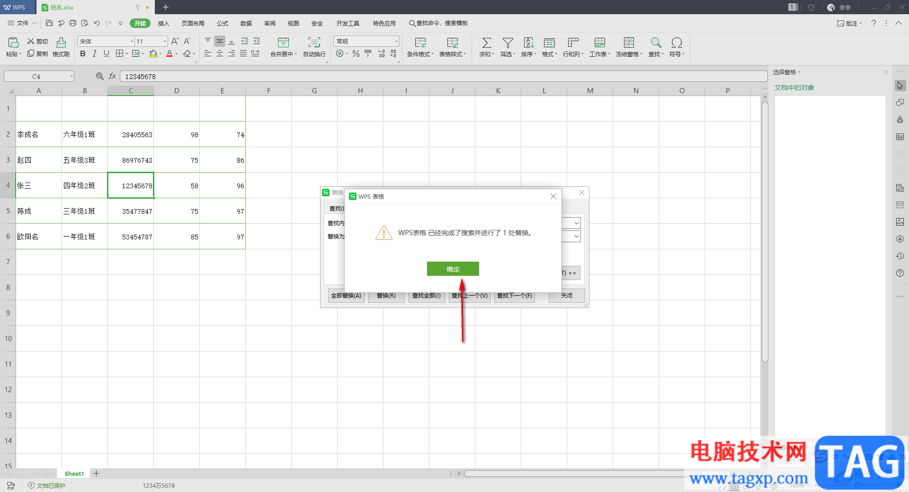Click 查找下一个(F) in the replace dialog
The image size is (909, 492).
coord(515,296)
